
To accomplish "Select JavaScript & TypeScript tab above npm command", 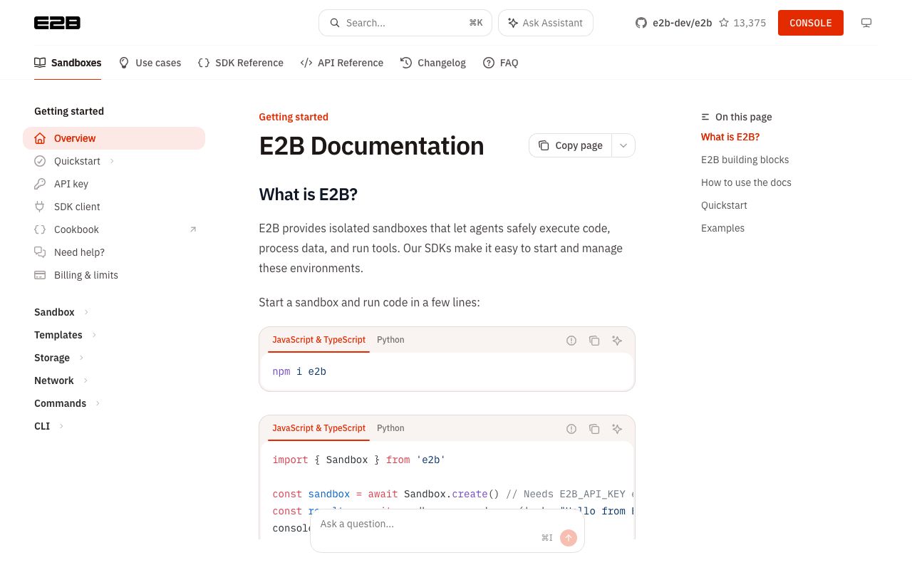I will [x=318, y=340].
